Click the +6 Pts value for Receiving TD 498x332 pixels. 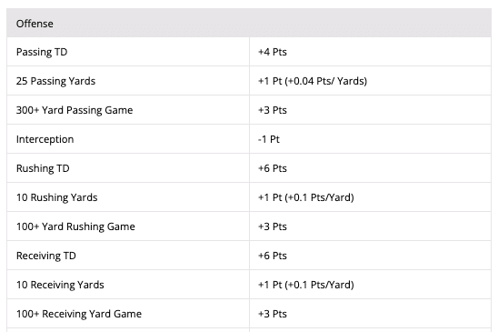(x=273, y=256)
